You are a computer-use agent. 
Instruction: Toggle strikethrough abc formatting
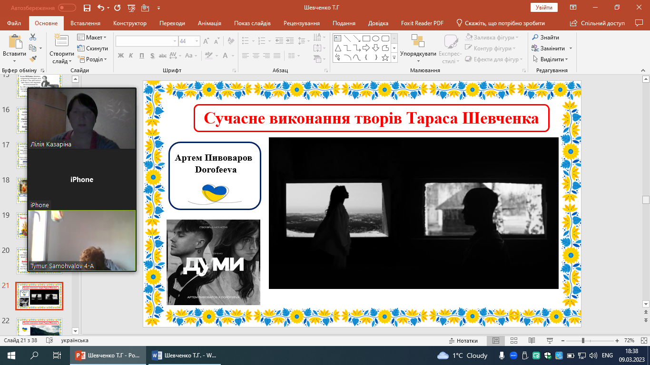tap(163, 56)
